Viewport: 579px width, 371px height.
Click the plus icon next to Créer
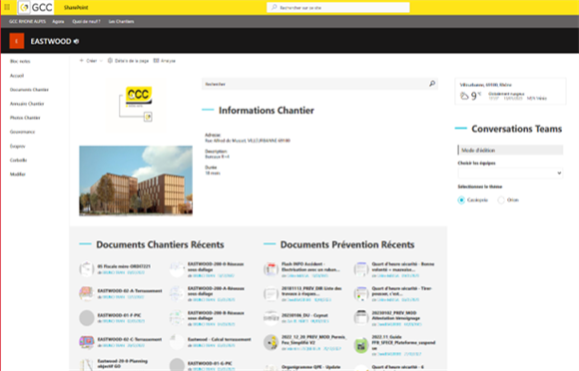[x=82, y=61]
